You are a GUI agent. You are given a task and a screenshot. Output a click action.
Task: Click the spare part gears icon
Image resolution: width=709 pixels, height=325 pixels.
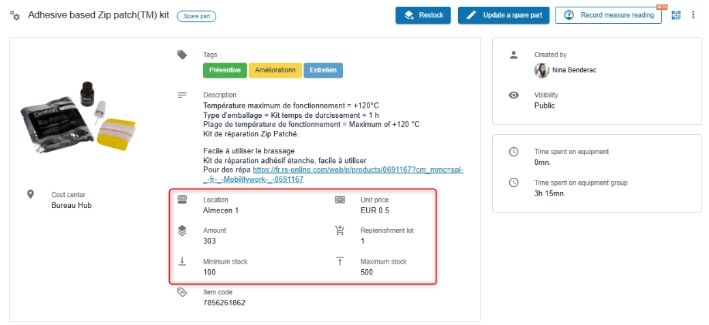pyautogui.click(x=15, y=15)
